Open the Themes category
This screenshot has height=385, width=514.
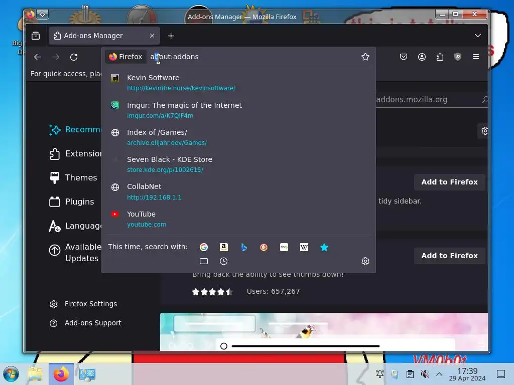[73, 177]
